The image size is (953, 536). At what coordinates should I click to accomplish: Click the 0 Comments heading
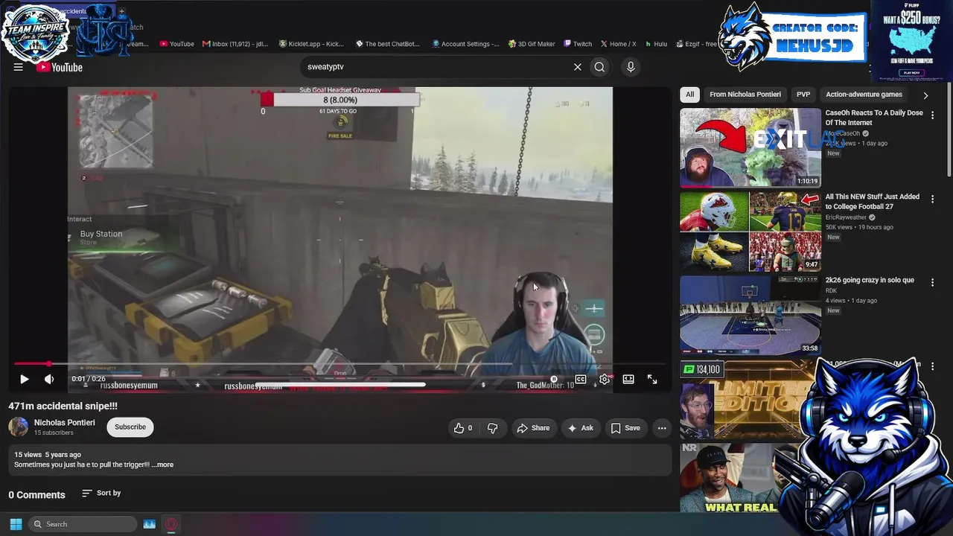pyautogui.click(x=36, y=495)
